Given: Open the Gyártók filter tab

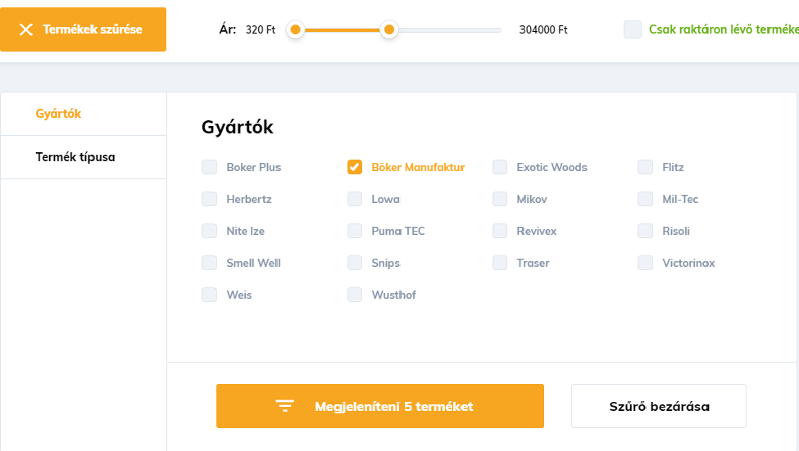Looking at the screenshot, I should [x=84, y=114].
